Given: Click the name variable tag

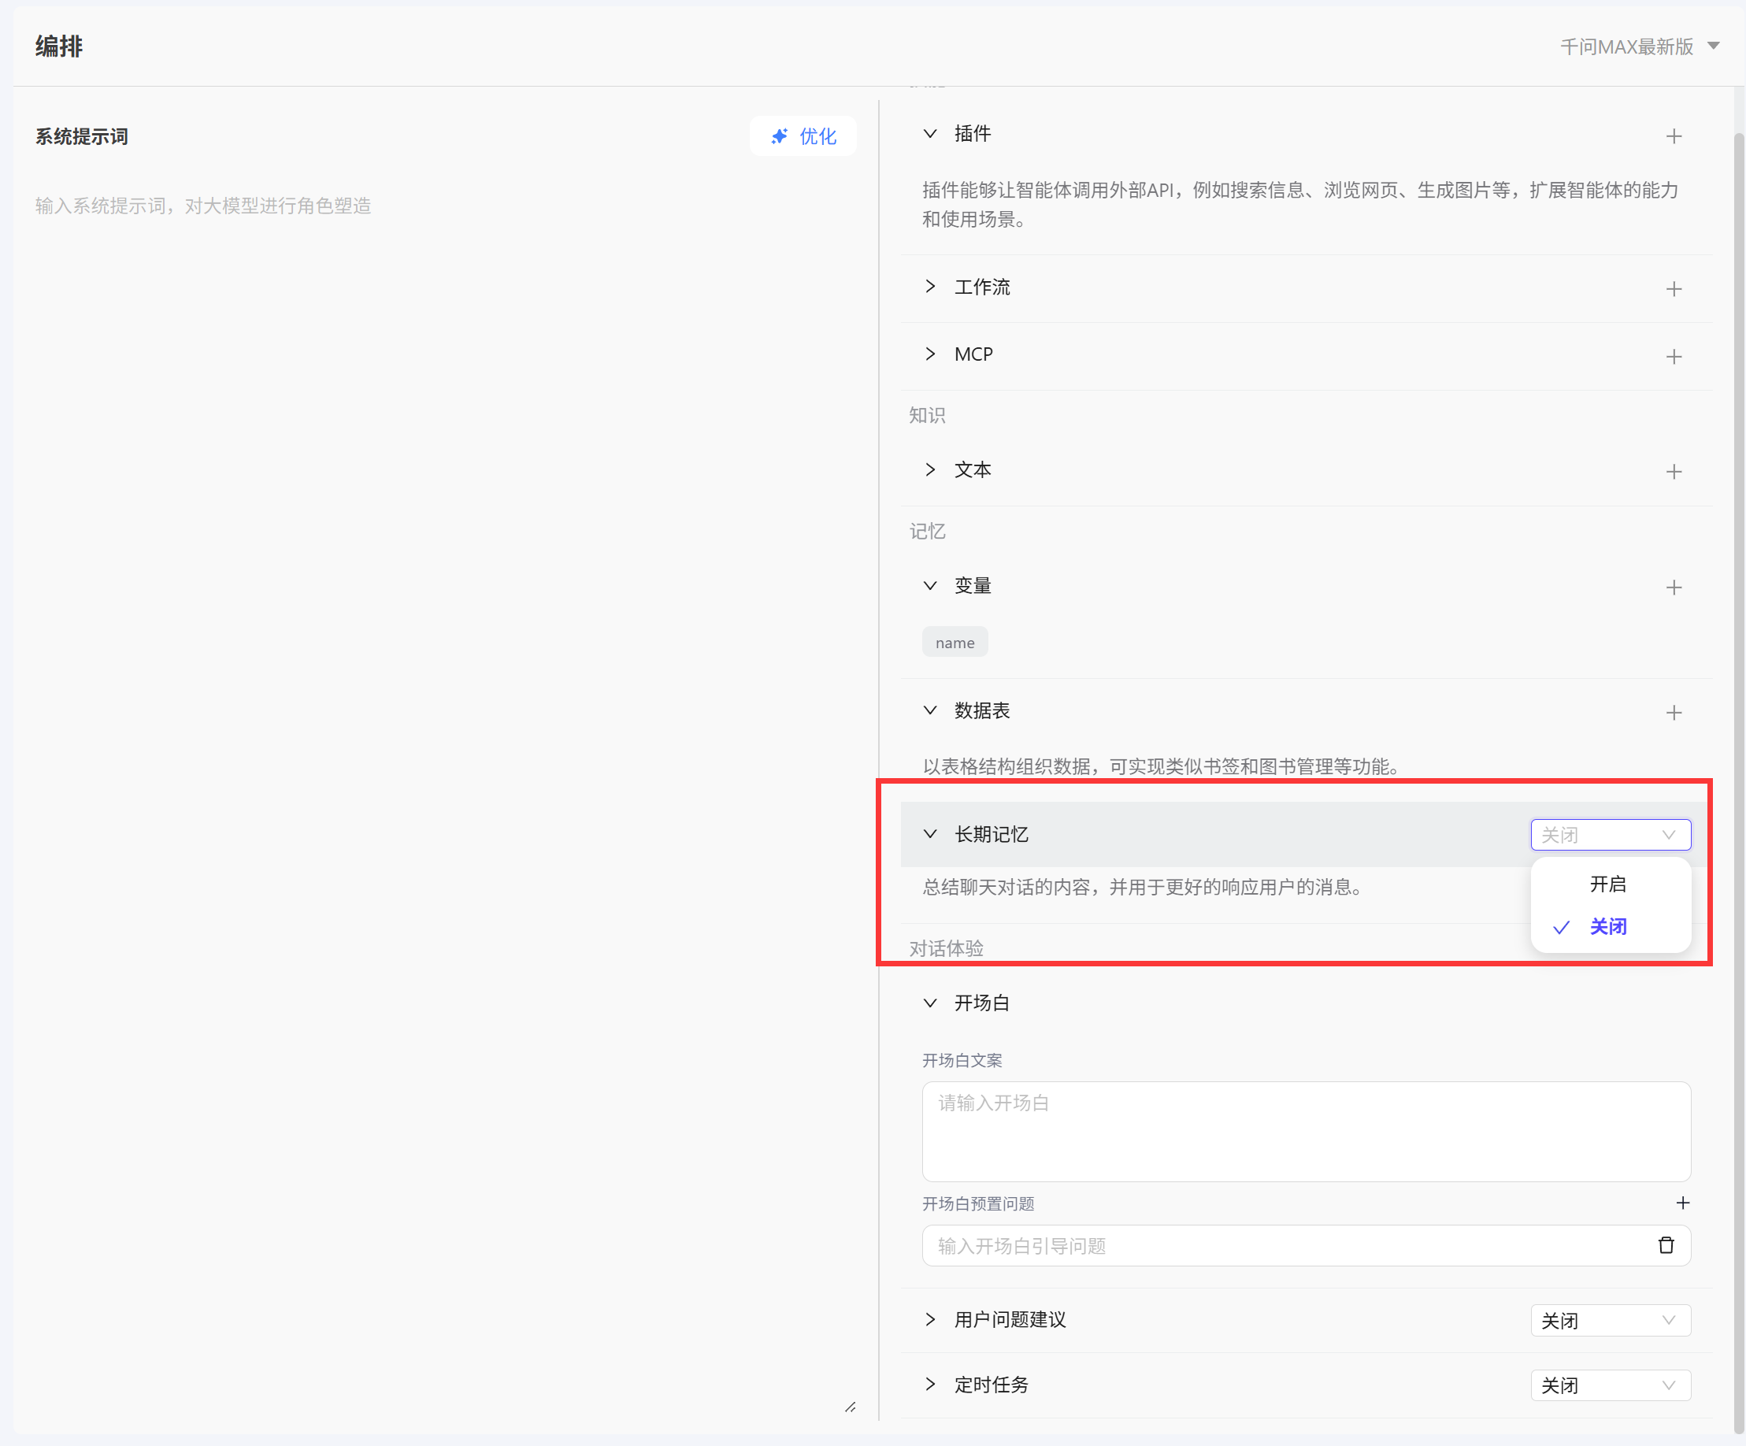Looking at the screenshot, I should (955, 643).
